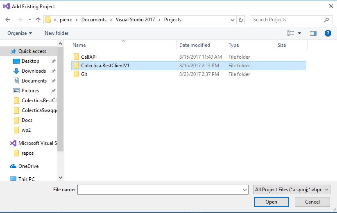
Task: Open Documents in the sidebar
Action: (x=34, y=81)
